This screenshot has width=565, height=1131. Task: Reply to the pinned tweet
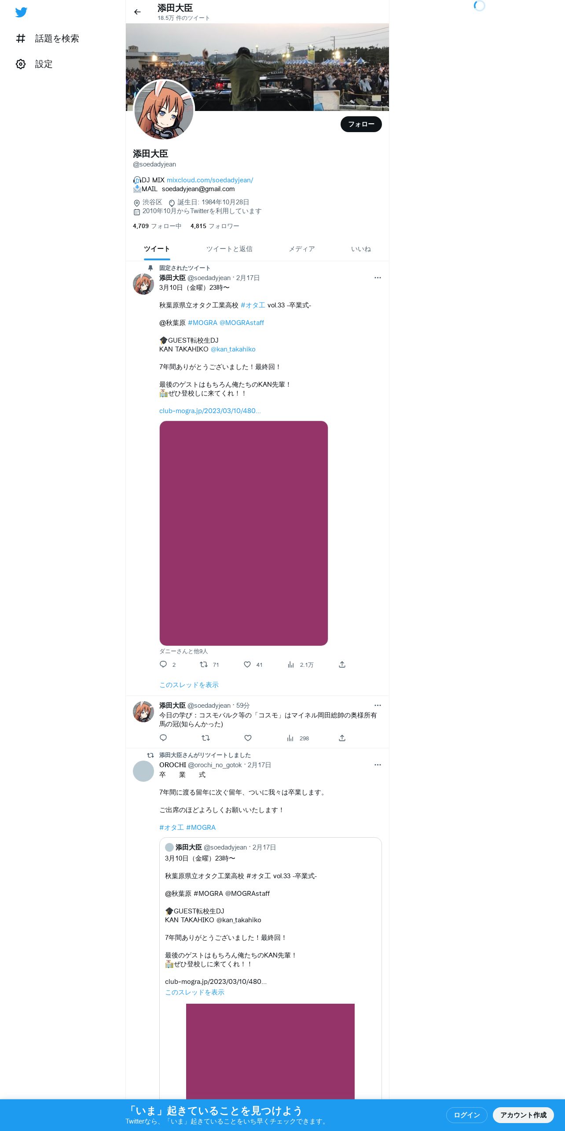click(163, 664)
